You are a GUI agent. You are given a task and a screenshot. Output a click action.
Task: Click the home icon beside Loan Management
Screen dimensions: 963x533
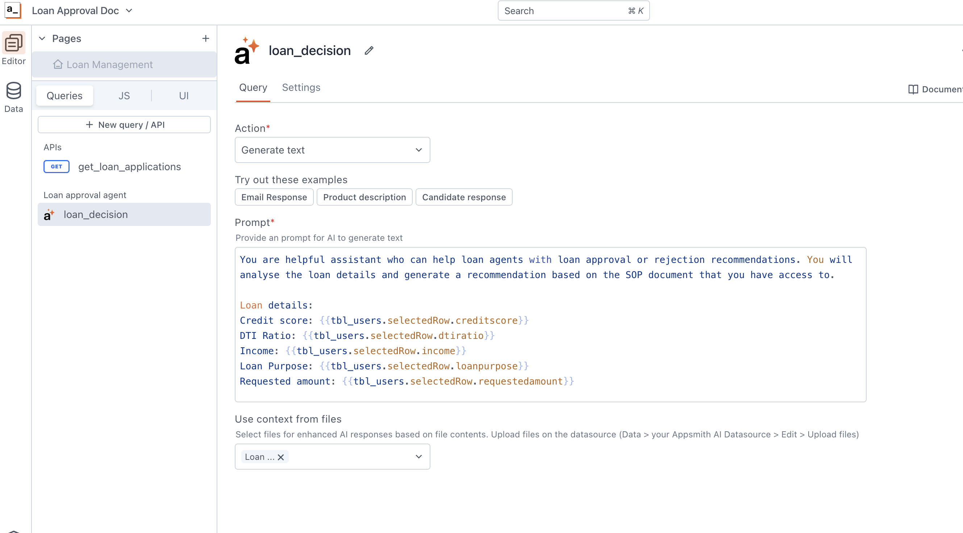coord(58,64)
